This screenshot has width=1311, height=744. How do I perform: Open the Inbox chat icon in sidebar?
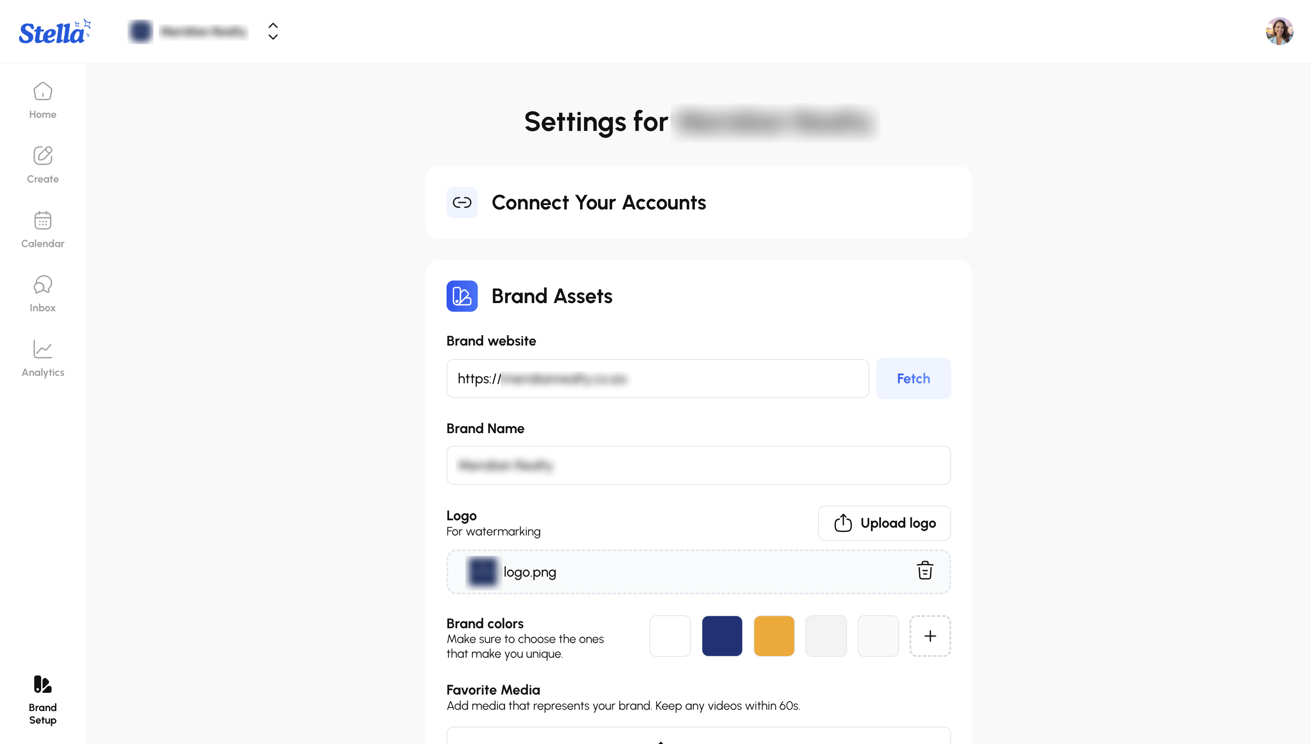pos(43,284)
